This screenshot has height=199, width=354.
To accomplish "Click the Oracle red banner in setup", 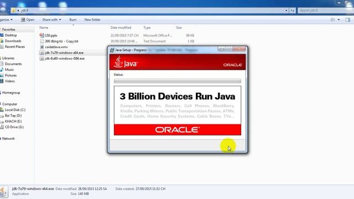I will 178,130.
